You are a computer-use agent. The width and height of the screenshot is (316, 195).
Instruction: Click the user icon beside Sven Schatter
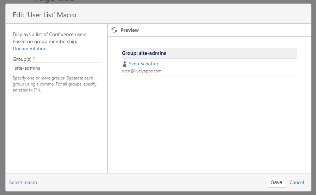pyautogui.click(x=124, y=64)
